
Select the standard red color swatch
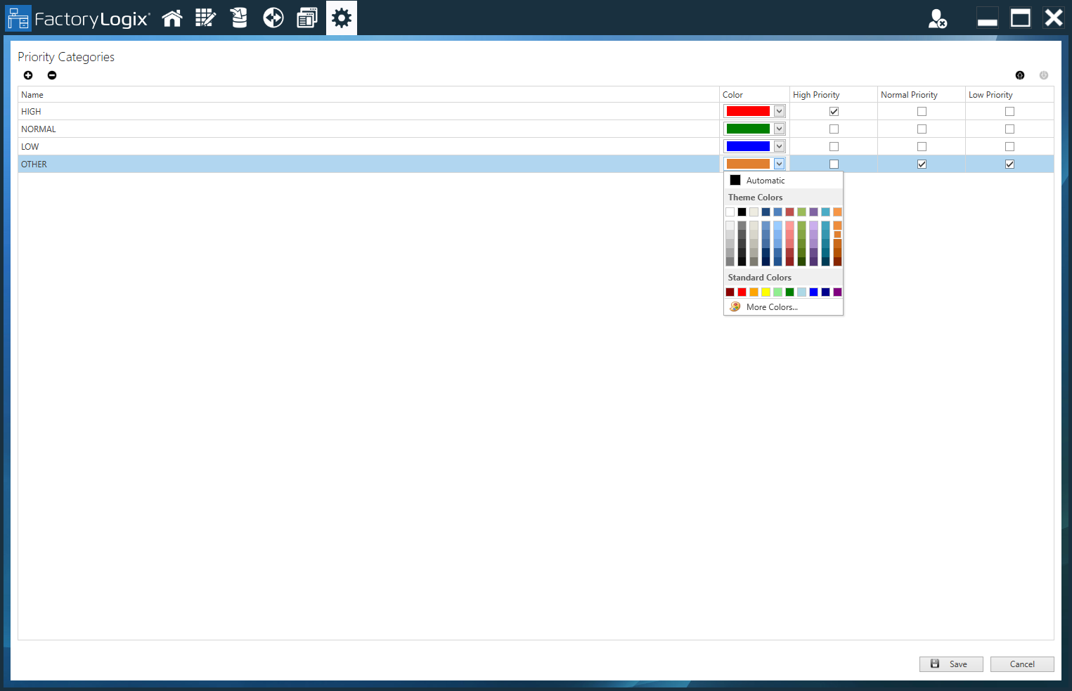click(742, 292)
